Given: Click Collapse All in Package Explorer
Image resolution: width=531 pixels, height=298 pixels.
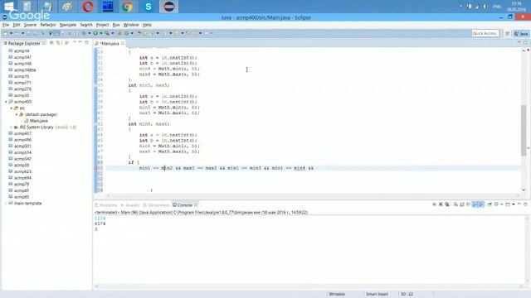Looking at the screenshot, I should click(x=51, y=43).
